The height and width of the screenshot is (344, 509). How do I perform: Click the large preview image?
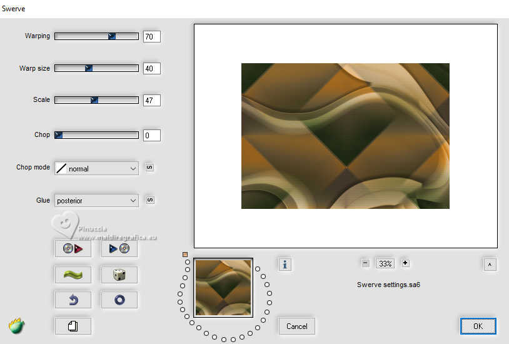point(345,136)
